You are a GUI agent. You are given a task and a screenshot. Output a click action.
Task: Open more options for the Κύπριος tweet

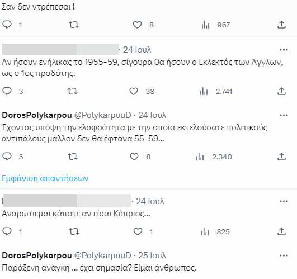[284, 201]
